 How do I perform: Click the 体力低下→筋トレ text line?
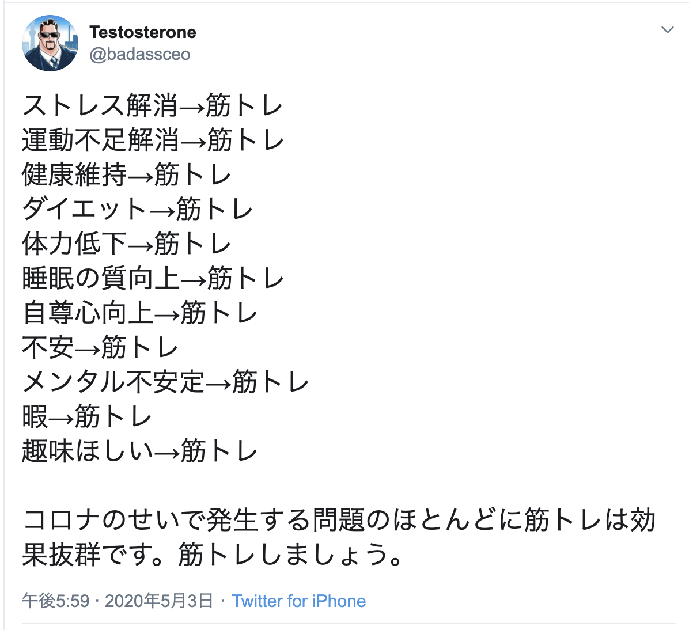[x=127, y=244]
